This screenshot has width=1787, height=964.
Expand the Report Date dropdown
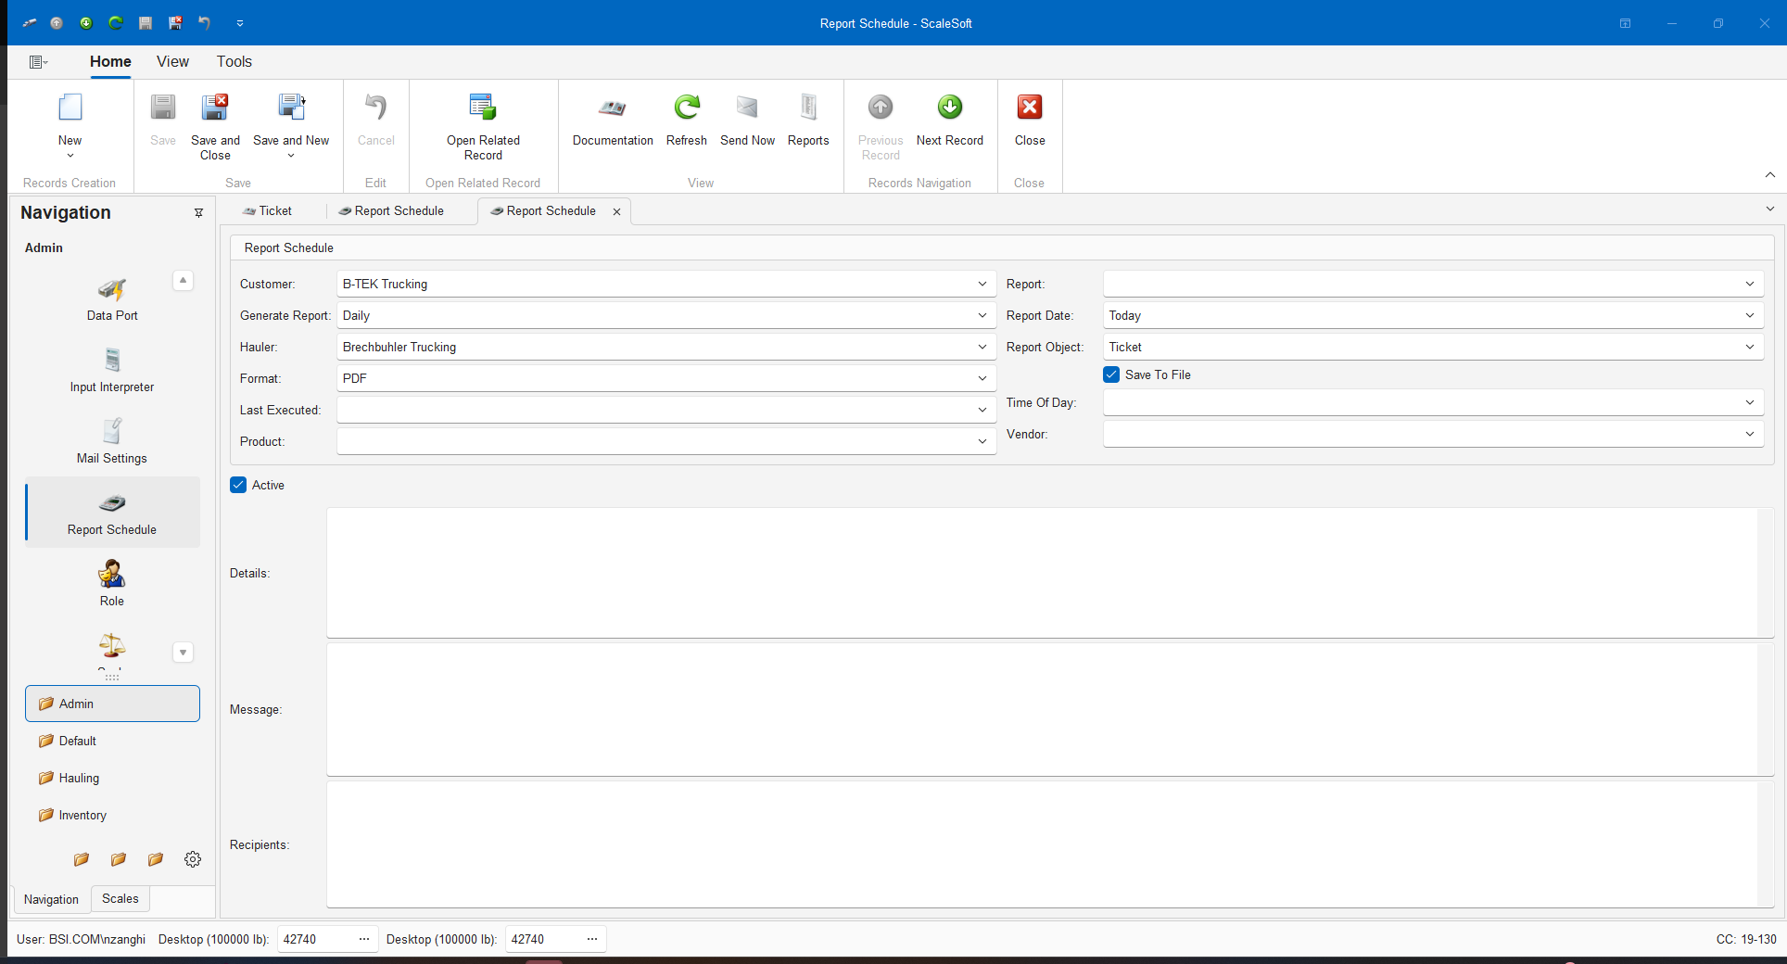coord(1750,315)
